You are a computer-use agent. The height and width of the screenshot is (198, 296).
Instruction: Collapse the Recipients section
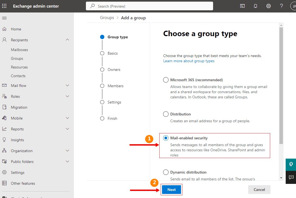[67, 40]
